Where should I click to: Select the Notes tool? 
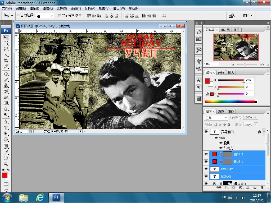(6, 146)
